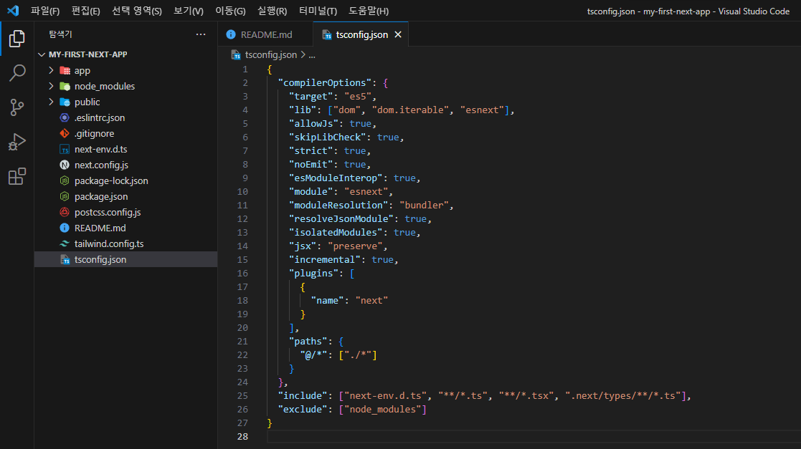Screen dimensions: 801x449
Task: Click the "preserve" jsx value
Action: click(x=355, y=246)
